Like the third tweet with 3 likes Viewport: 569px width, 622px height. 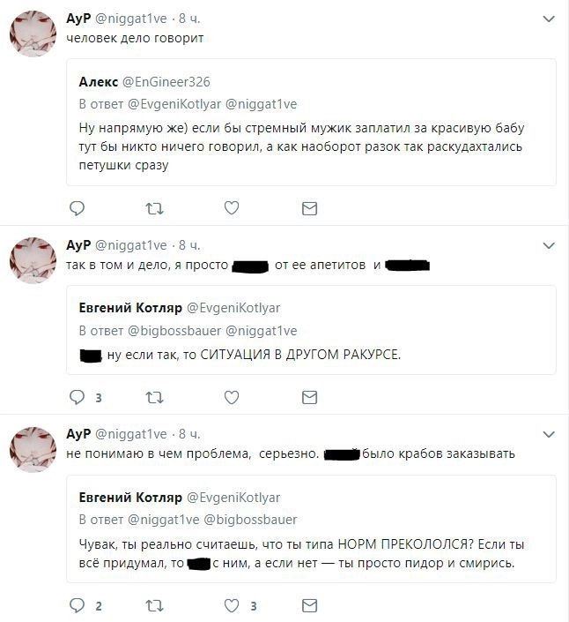(233, 605)
